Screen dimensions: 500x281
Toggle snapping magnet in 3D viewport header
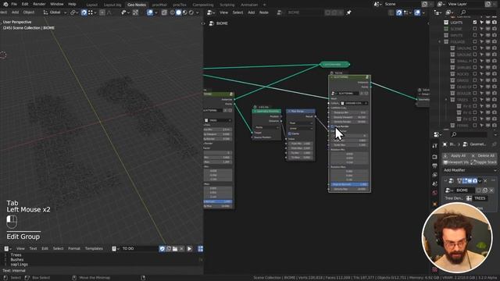[x=84, y=12]
